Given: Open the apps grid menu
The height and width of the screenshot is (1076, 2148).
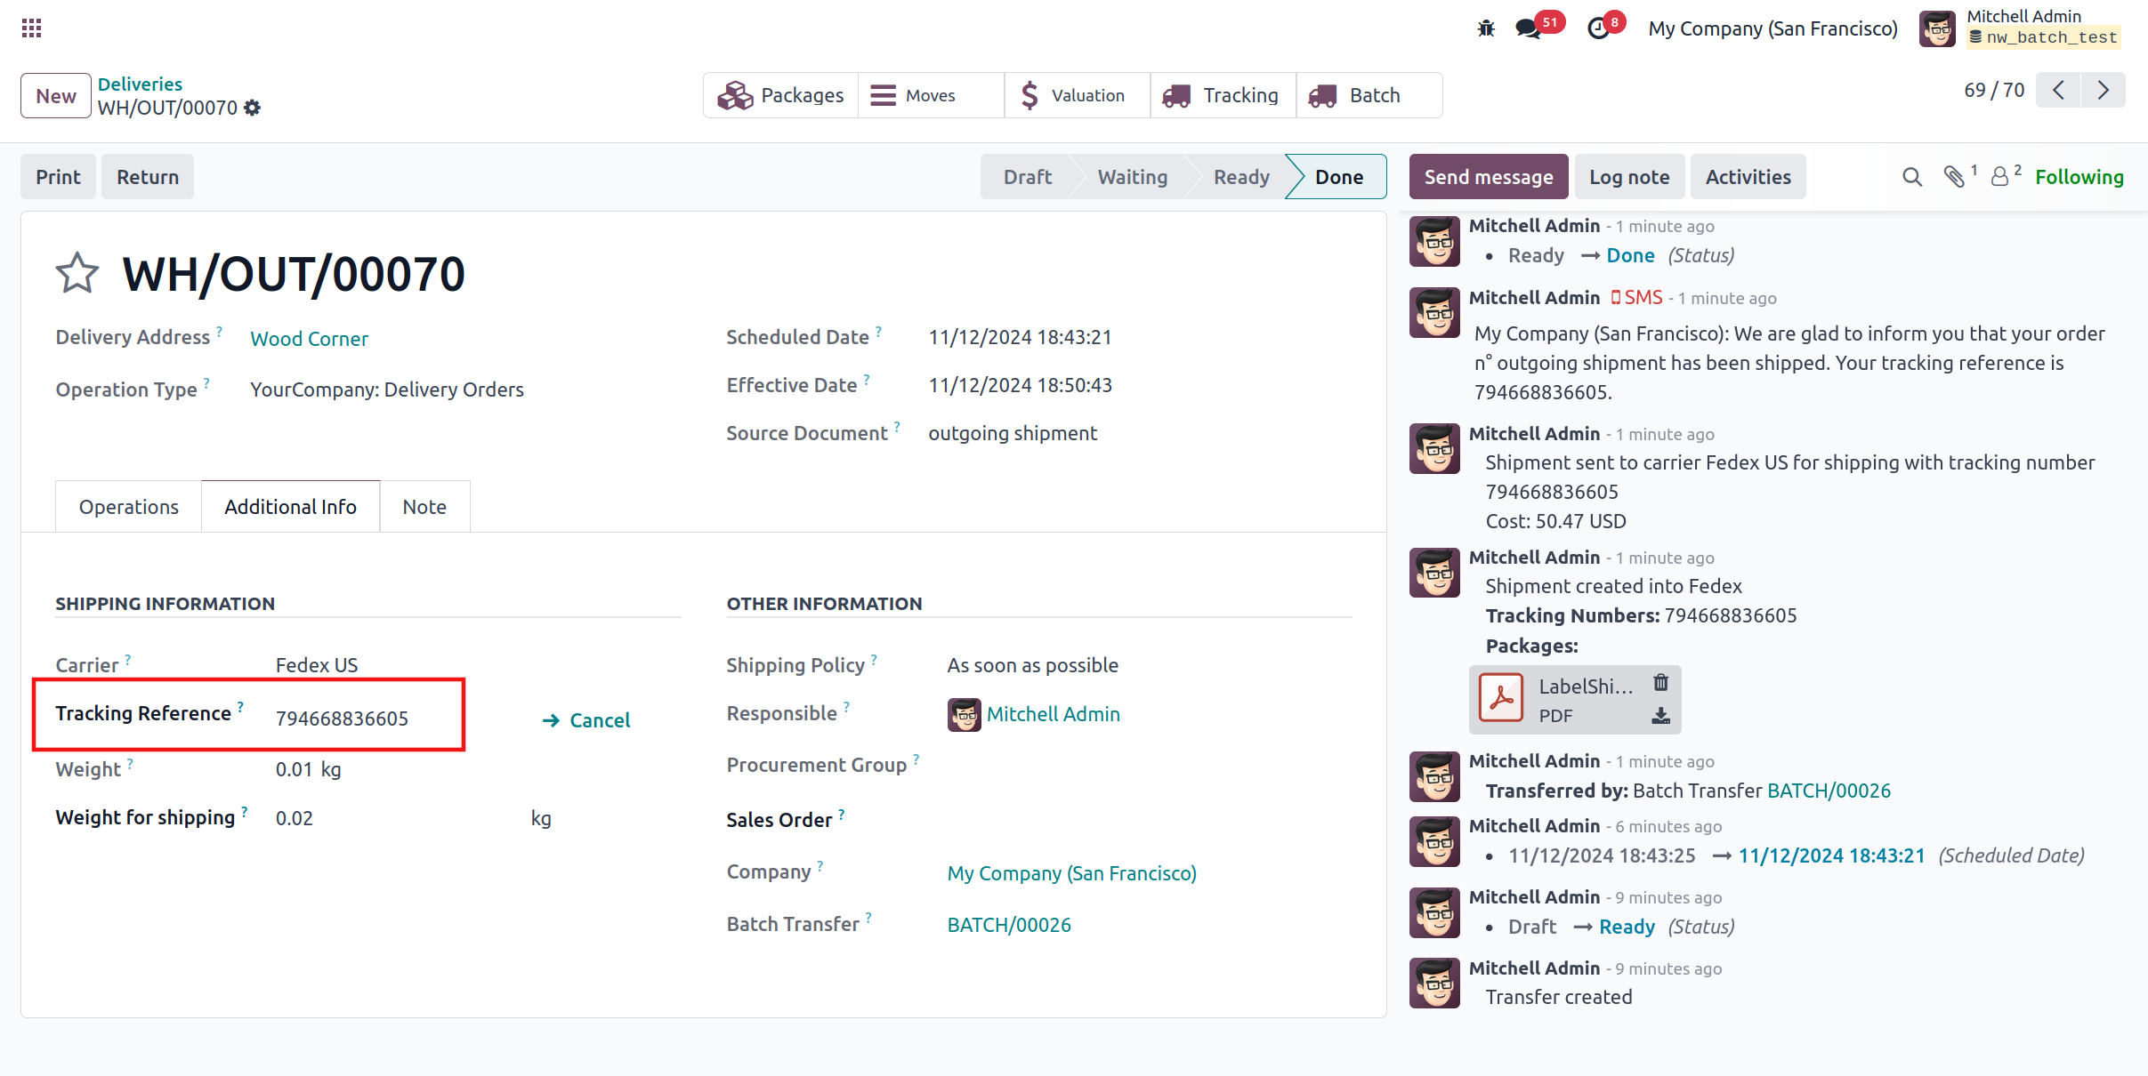Looking at the screenshot, I should 31,28.
